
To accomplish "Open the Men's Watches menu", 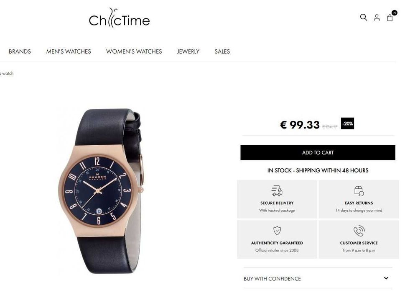I will pos(69,51).
